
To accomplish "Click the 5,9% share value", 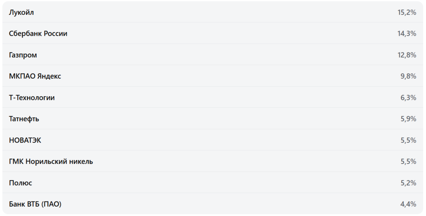I will tap(408, 119).
